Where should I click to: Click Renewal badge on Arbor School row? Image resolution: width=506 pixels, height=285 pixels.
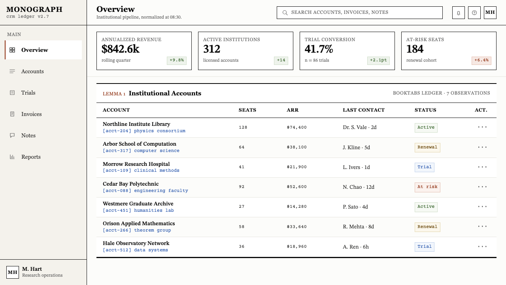tap(427, 147)
